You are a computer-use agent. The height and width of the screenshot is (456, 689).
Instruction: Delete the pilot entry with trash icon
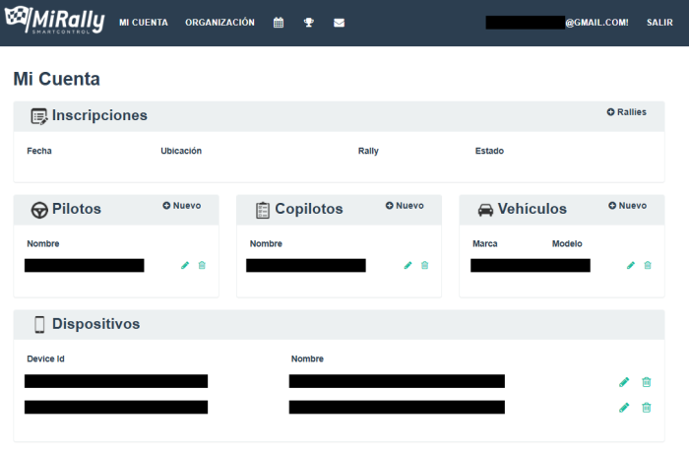click(x=202, y=265)
